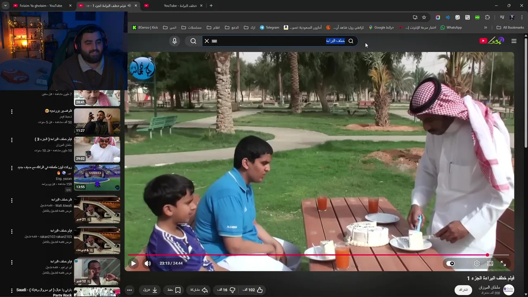Open the Chrome profile avatar
The width and height of the screenshot is (528, 297).
[x=512, y=17]
